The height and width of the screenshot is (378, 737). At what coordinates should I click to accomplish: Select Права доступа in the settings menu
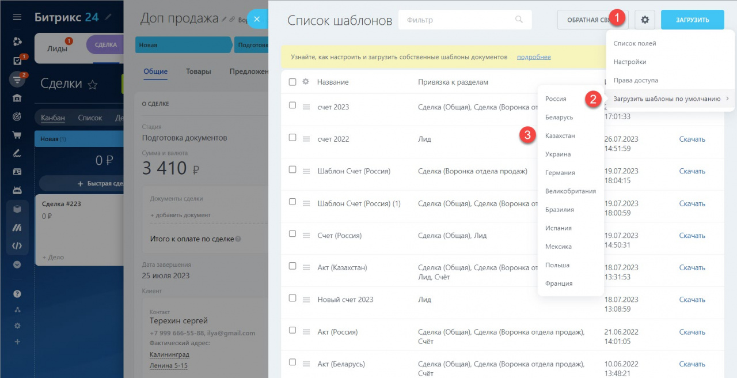pyautogui.click(x=636, y=80)
